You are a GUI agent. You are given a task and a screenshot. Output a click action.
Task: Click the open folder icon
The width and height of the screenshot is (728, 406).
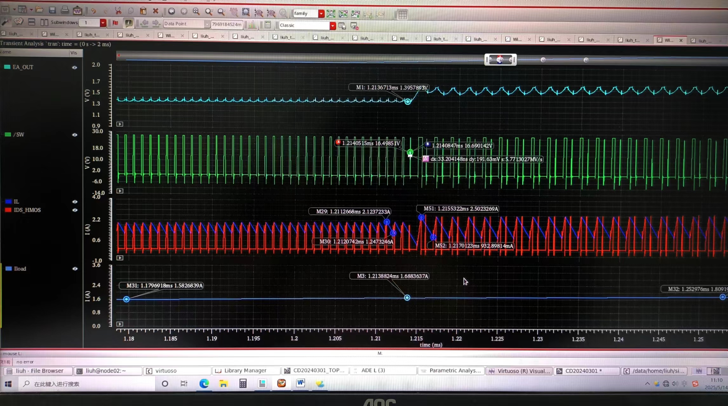(x=39, y=10)
